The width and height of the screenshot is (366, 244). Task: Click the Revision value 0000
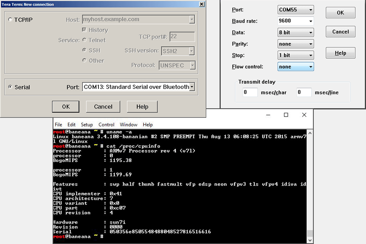tap(116, 227)
